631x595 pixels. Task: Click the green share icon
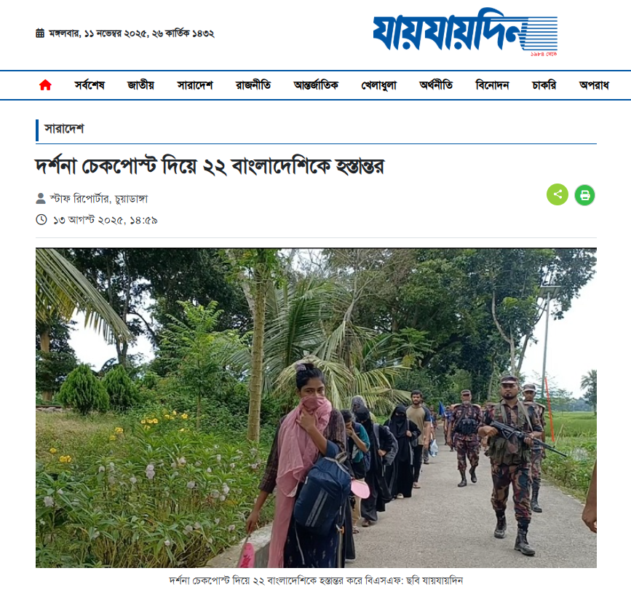pyautogui.click(x=557, y=195)
